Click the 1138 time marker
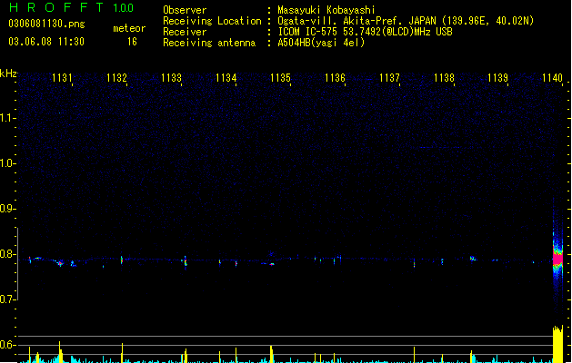The height and width of the screenshot is (363, 572). coord(444,77)
